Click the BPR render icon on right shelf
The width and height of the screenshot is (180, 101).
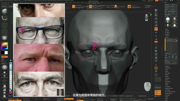tap(156, 10)
